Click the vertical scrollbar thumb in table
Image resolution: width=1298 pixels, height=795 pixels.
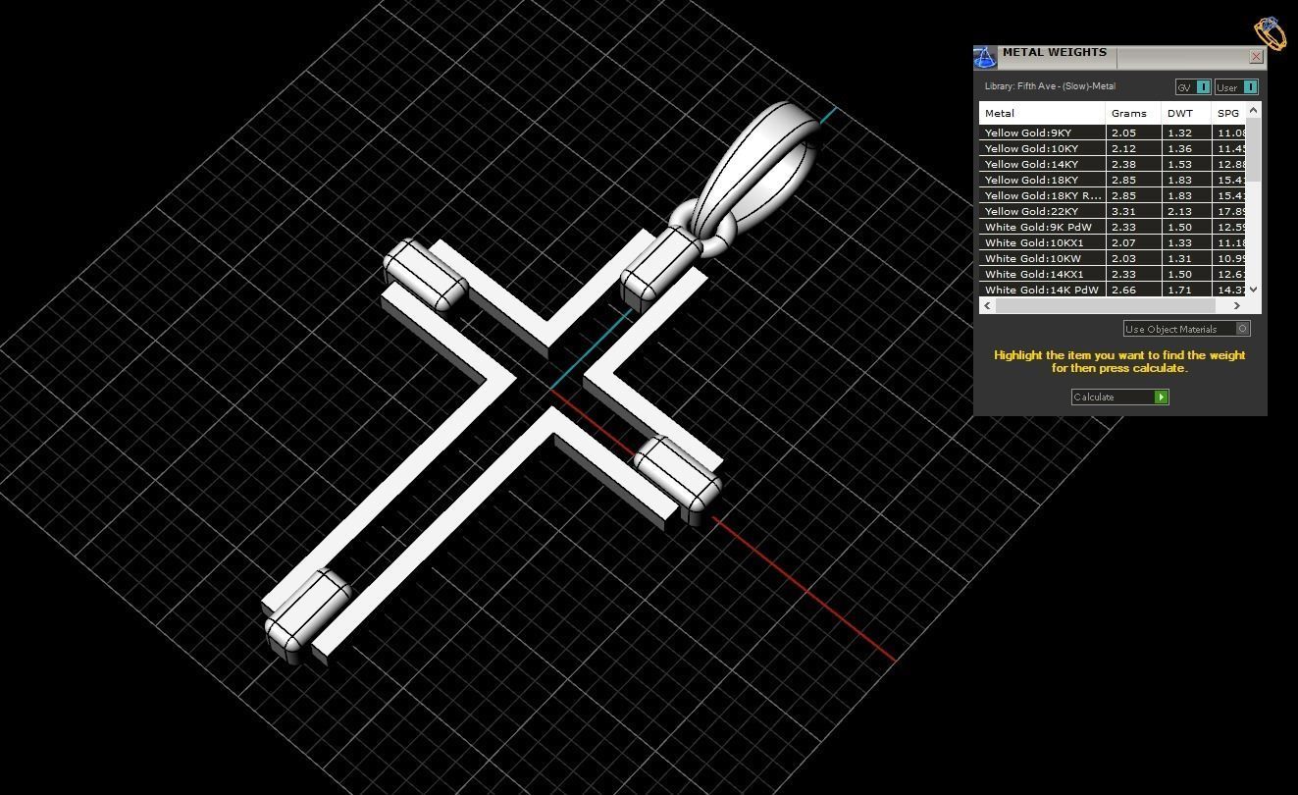pos(1254,149)
